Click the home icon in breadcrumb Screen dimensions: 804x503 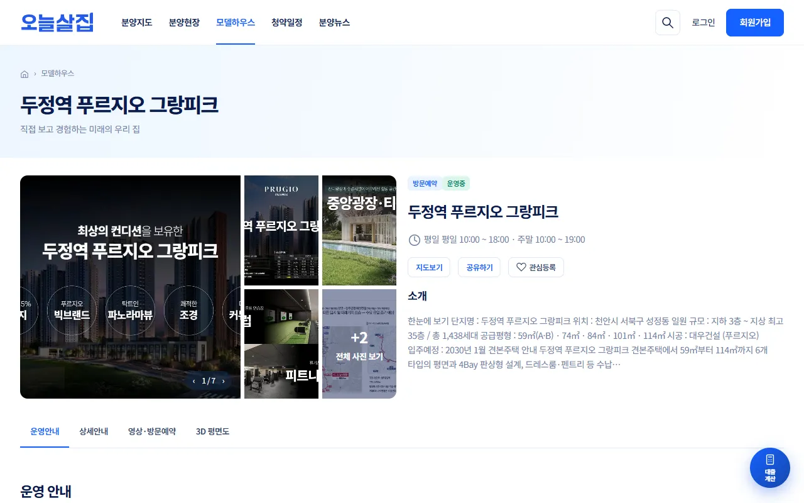[24, 74]
